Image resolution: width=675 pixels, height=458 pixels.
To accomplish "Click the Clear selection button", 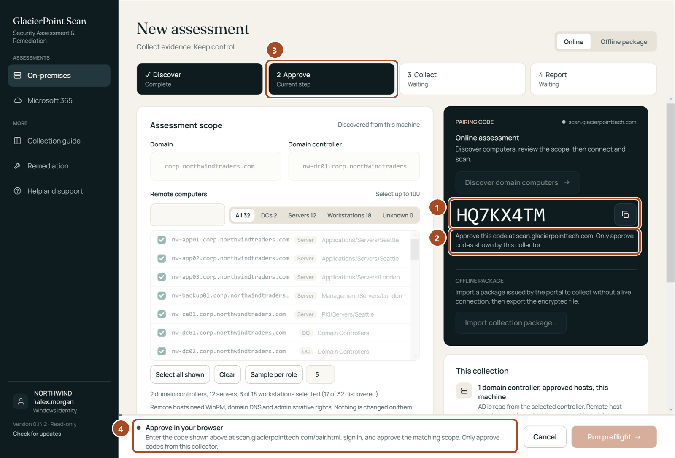I will point(227,374).
